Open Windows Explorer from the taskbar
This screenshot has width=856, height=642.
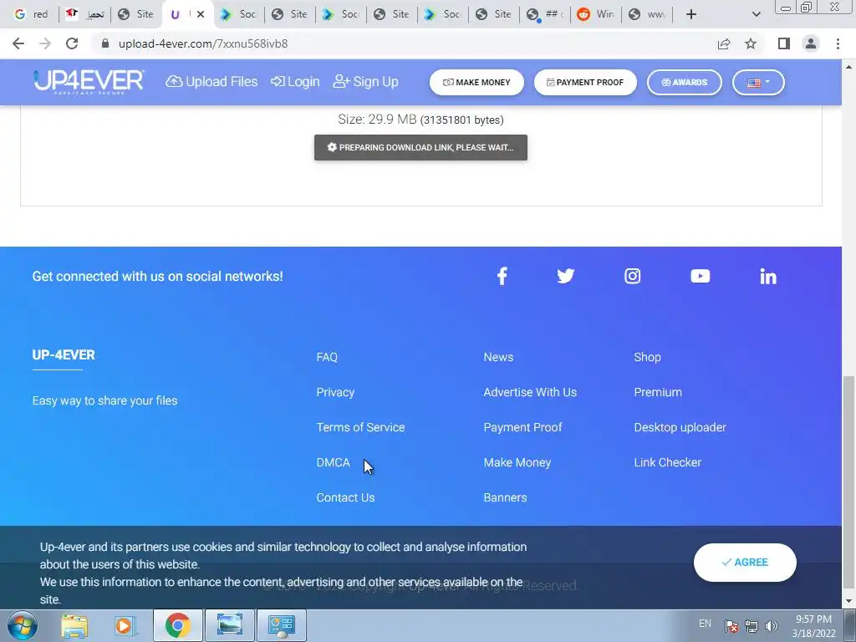tap(74, 625)
